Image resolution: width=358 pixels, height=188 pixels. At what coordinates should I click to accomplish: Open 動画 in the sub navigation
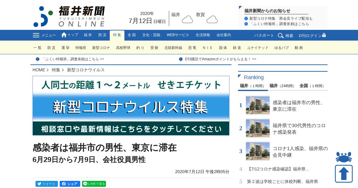(299, 48)
